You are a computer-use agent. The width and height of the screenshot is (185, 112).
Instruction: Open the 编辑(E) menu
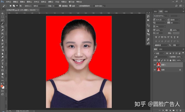click(15, 2)
